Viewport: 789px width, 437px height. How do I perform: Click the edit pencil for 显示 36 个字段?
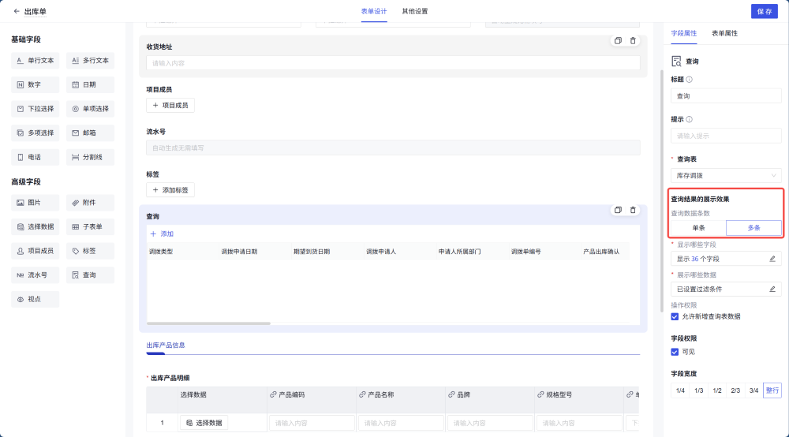772,259
